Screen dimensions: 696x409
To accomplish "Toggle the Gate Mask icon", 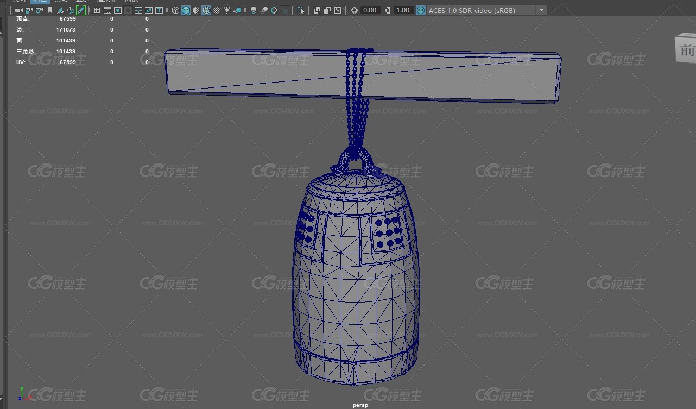I will pyautogui.click(x=128, y=10).
